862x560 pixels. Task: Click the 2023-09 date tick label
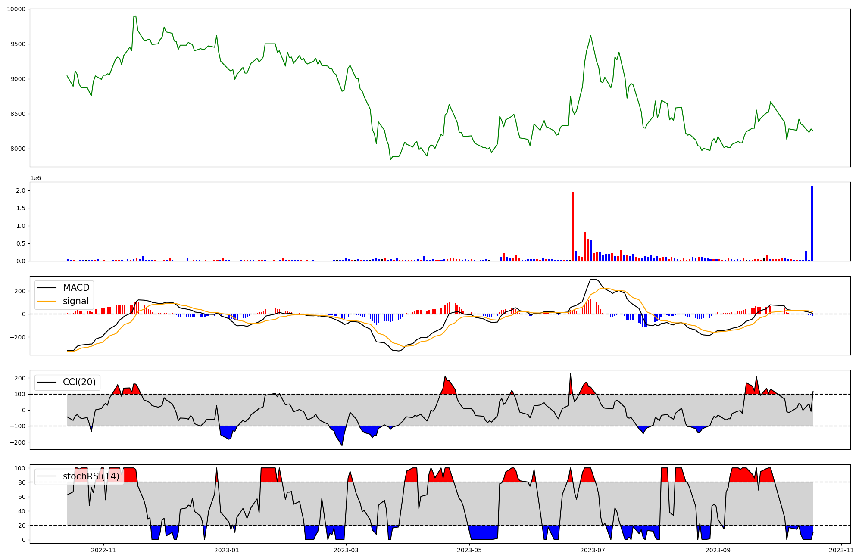(x=718, y=550)
